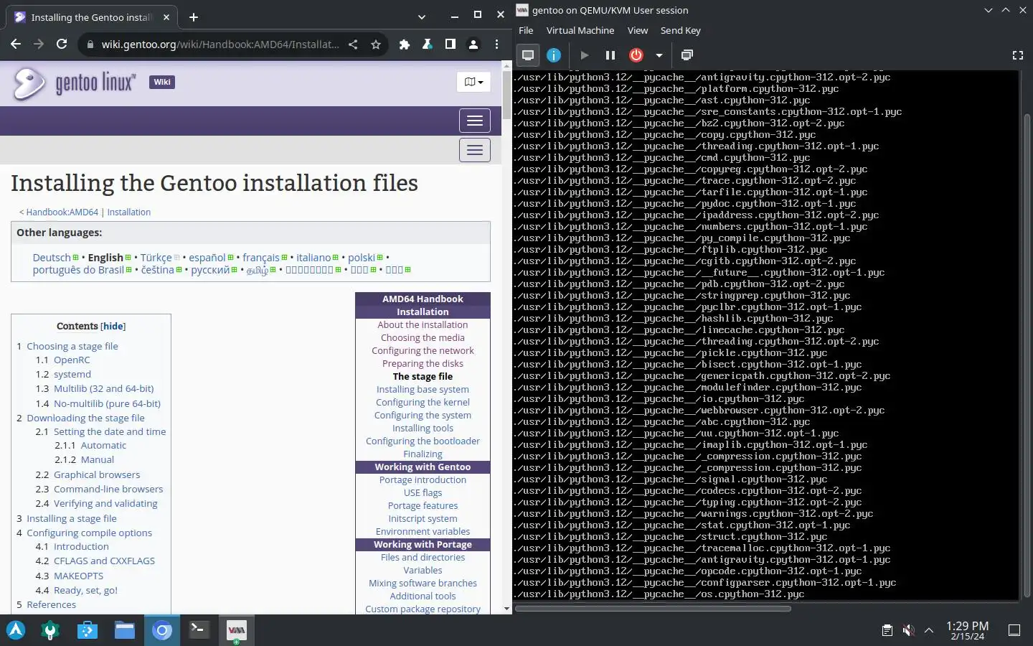Open the second taskbar launcher icon
This screenshot has height=646, width=1033.
(50, 630)
